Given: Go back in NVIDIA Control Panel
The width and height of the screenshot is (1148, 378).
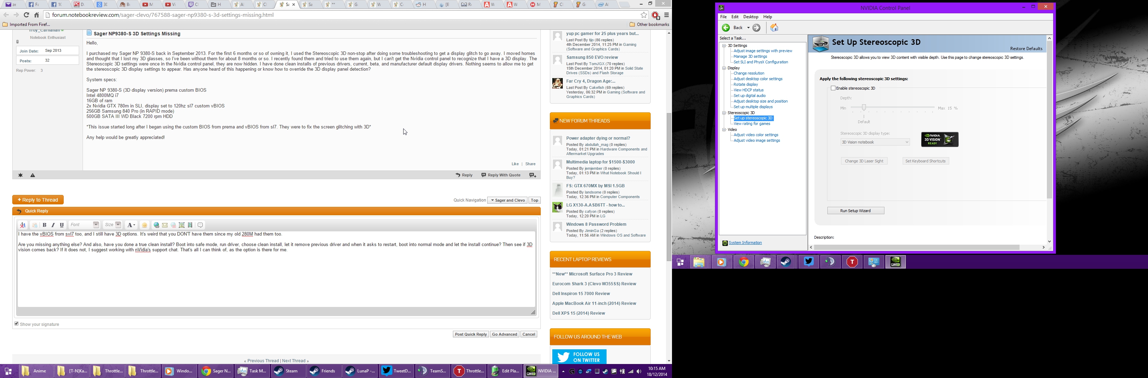Looking at the screenshot, I should point(726,28).
